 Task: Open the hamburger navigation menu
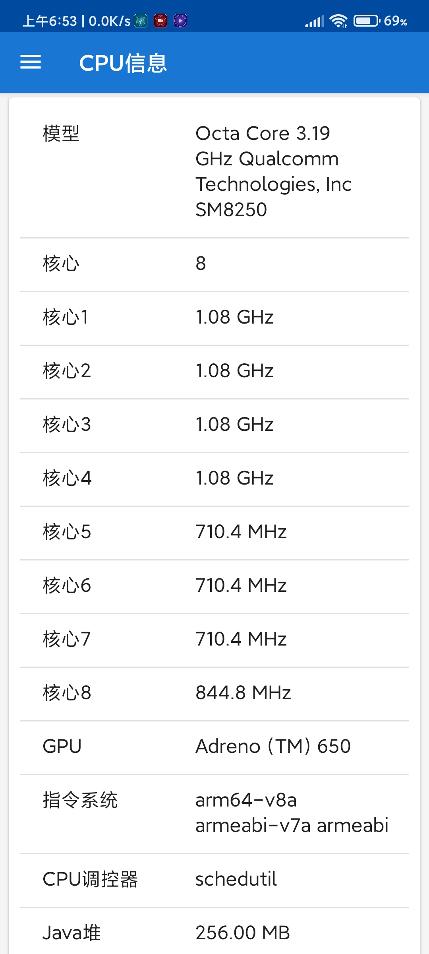(x=31, y=62)
